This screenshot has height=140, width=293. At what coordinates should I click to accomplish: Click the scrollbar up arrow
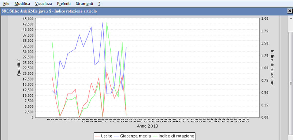291,19
